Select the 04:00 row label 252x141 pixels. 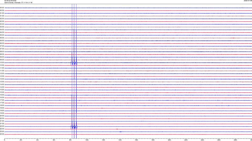(x=2, y=30)
